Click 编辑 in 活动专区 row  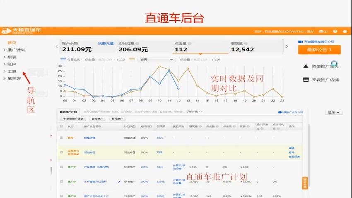tap(292, 148)
